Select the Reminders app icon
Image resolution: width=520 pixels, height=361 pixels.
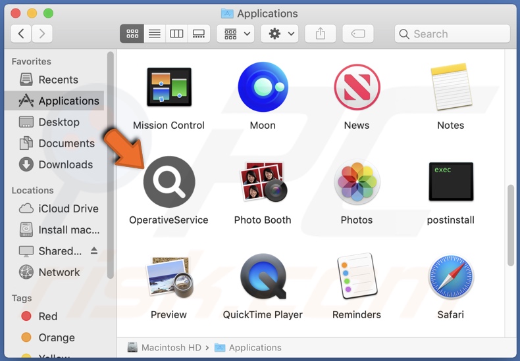click(x=357, y=276)
